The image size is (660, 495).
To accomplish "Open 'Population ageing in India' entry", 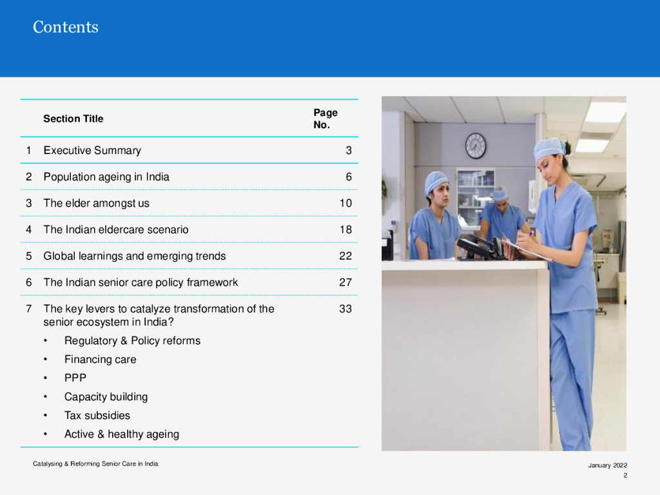I will [x=106, y=177].
